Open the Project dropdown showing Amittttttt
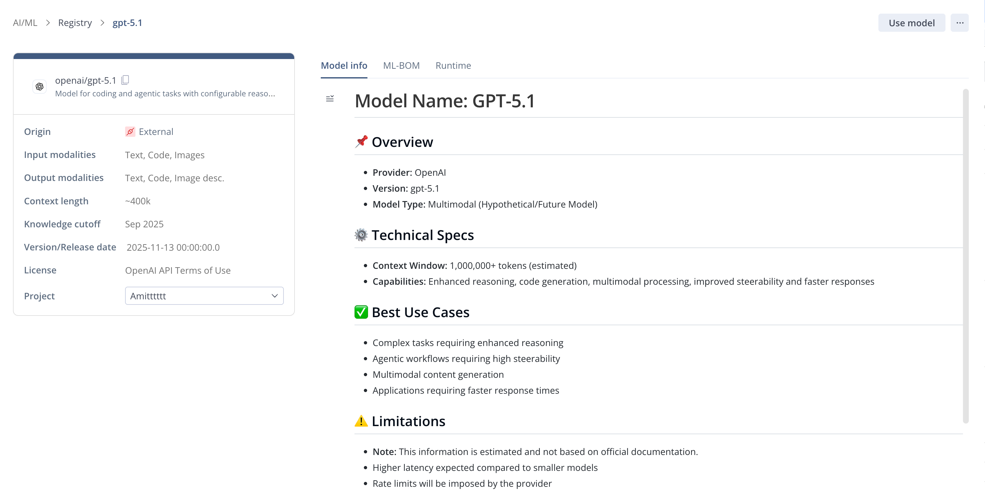 click(x=204, y=296)
